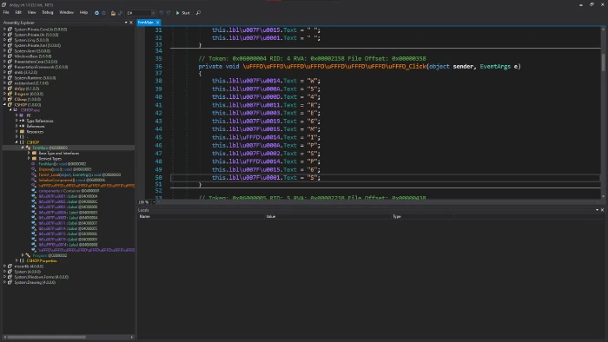The image size is (608, 342).
Task: Open Assembly Explorer panel options dropdown
Action: 126,23
